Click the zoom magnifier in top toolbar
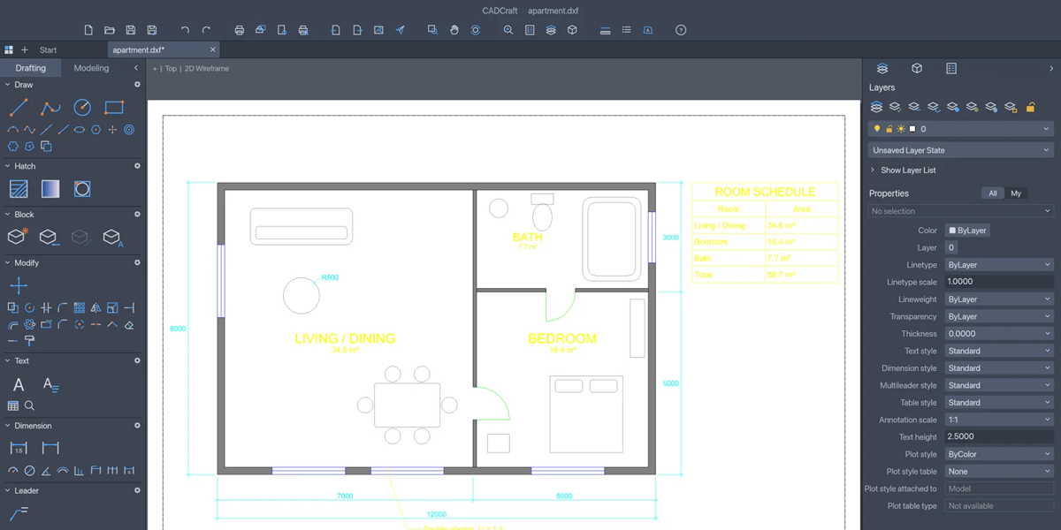The height and width of the screenshot is (530, 1061). pyautogui.click(x=508, y=30)
